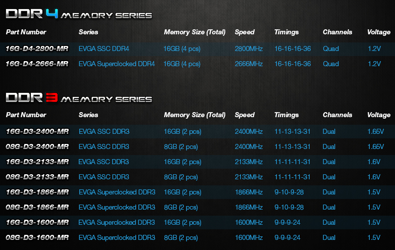Click part number 16G-D3-1866-MR
The height and width of the screenshot is (250, 395).
37,192
